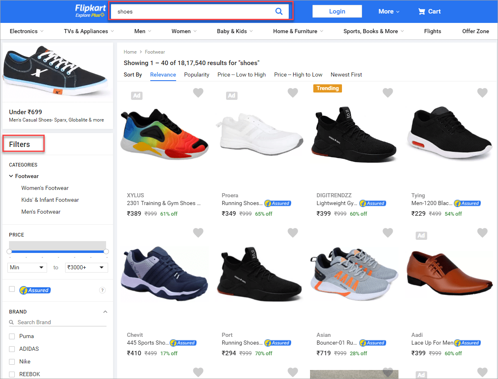Wishlist heart on Port running shoes
Image resolution: width=498 pixels, height=379 pixels.
pos(293,233)
